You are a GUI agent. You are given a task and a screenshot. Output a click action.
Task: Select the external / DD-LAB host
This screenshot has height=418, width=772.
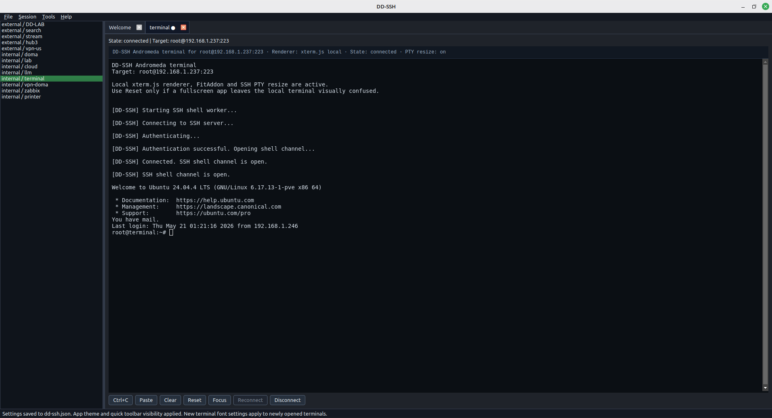(51, 24)
